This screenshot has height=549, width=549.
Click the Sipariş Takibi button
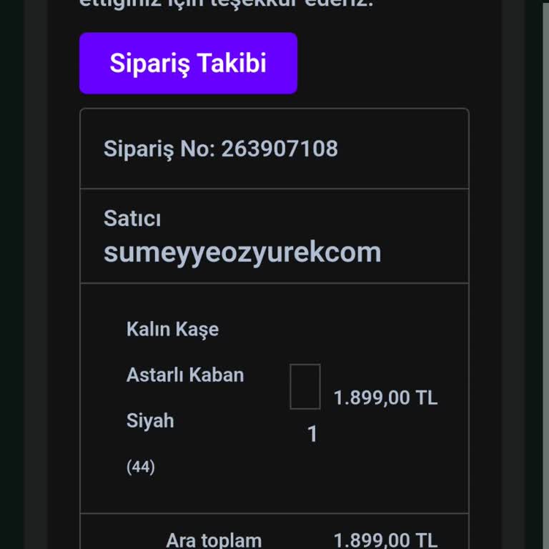pos(188,63)
